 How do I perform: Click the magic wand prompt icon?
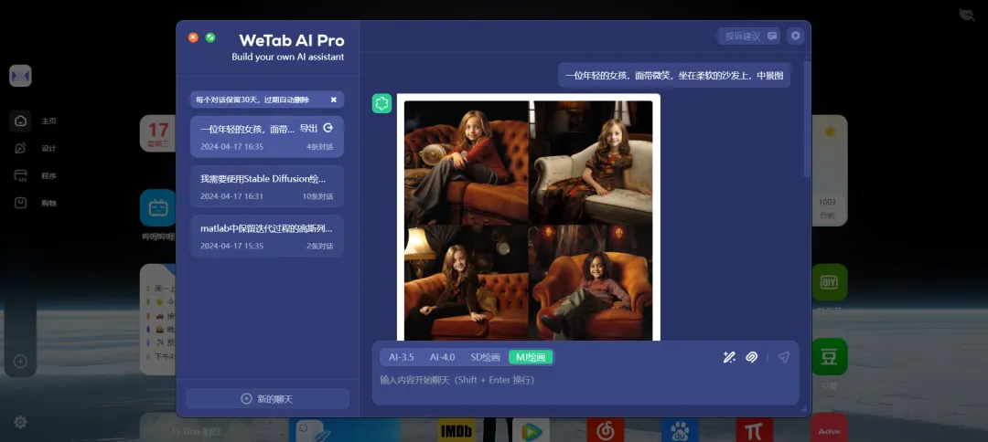click(x=729, y=357)
